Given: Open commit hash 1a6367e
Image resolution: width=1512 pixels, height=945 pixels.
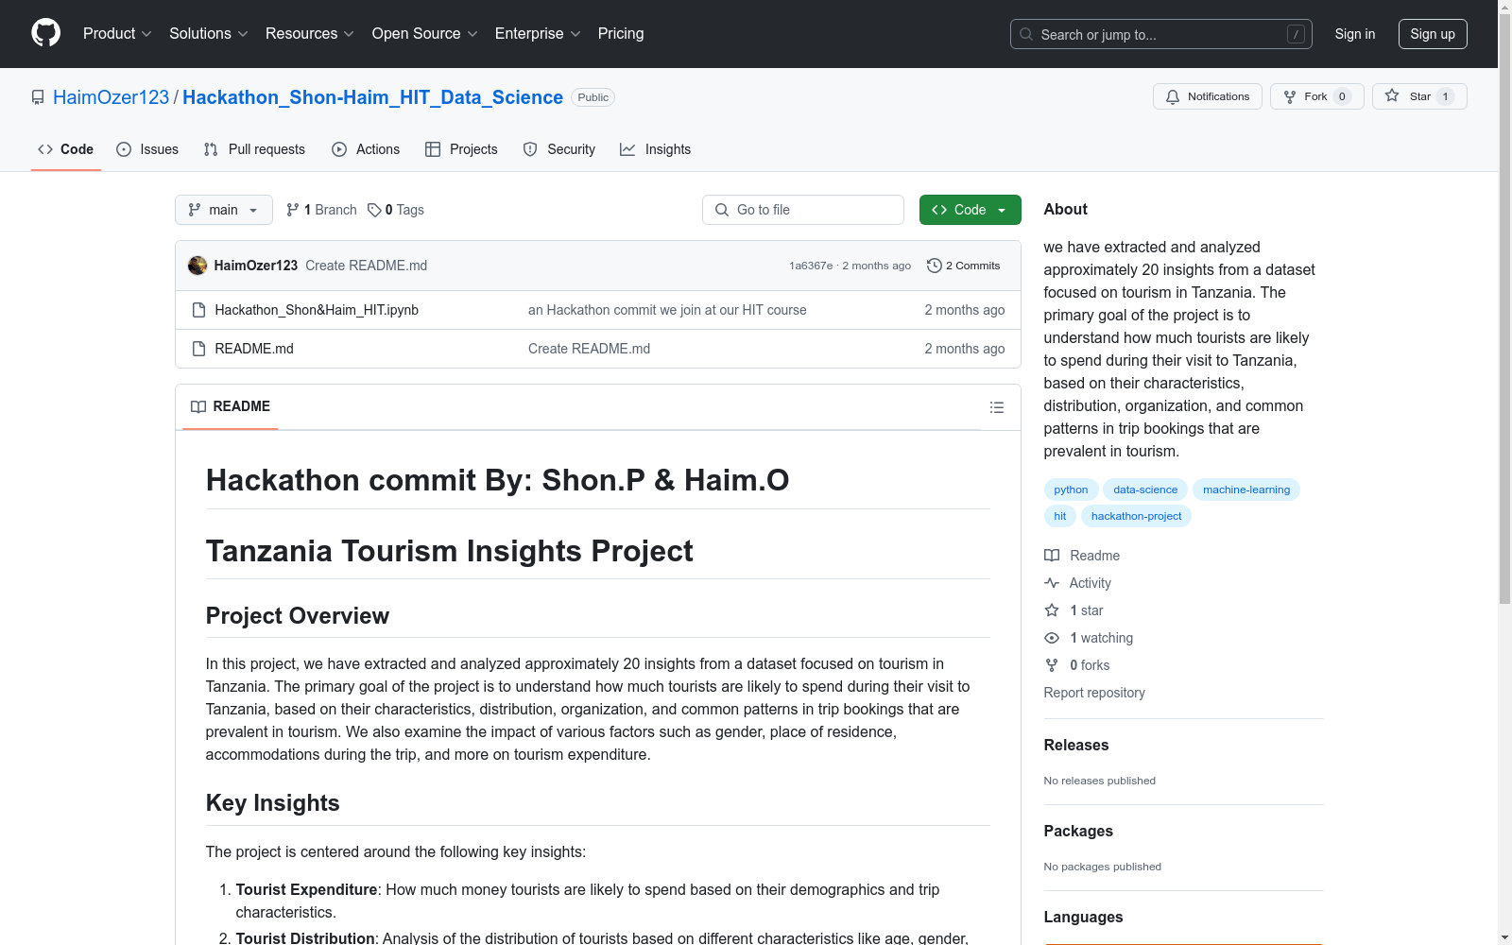Looking at the screenshot, I should coord(811,266).
